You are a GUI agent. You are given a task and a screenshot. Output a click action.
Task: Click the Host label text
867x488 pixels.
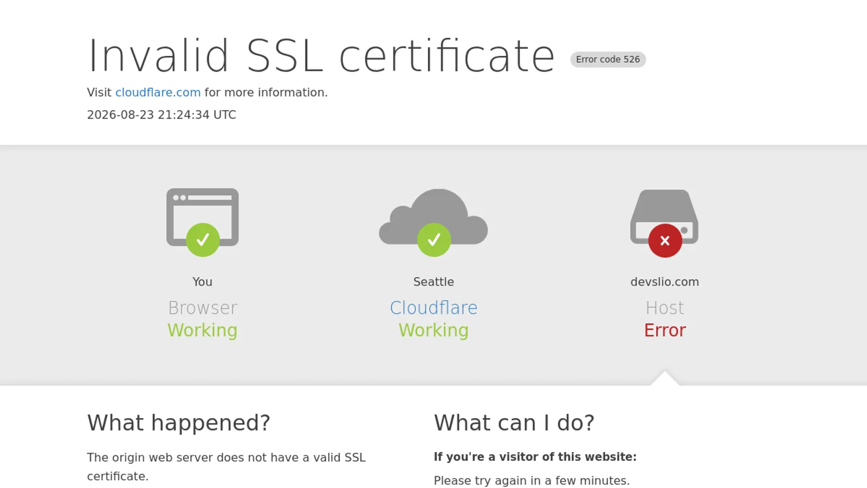coord(665,308)
